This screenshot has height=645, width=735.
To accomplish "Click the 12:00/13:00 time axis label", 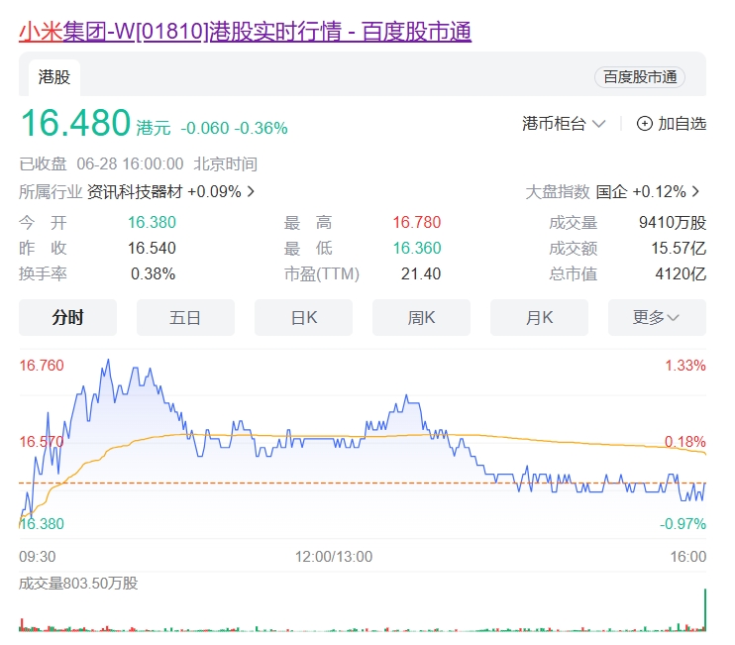I will click(x=333, y=557).
